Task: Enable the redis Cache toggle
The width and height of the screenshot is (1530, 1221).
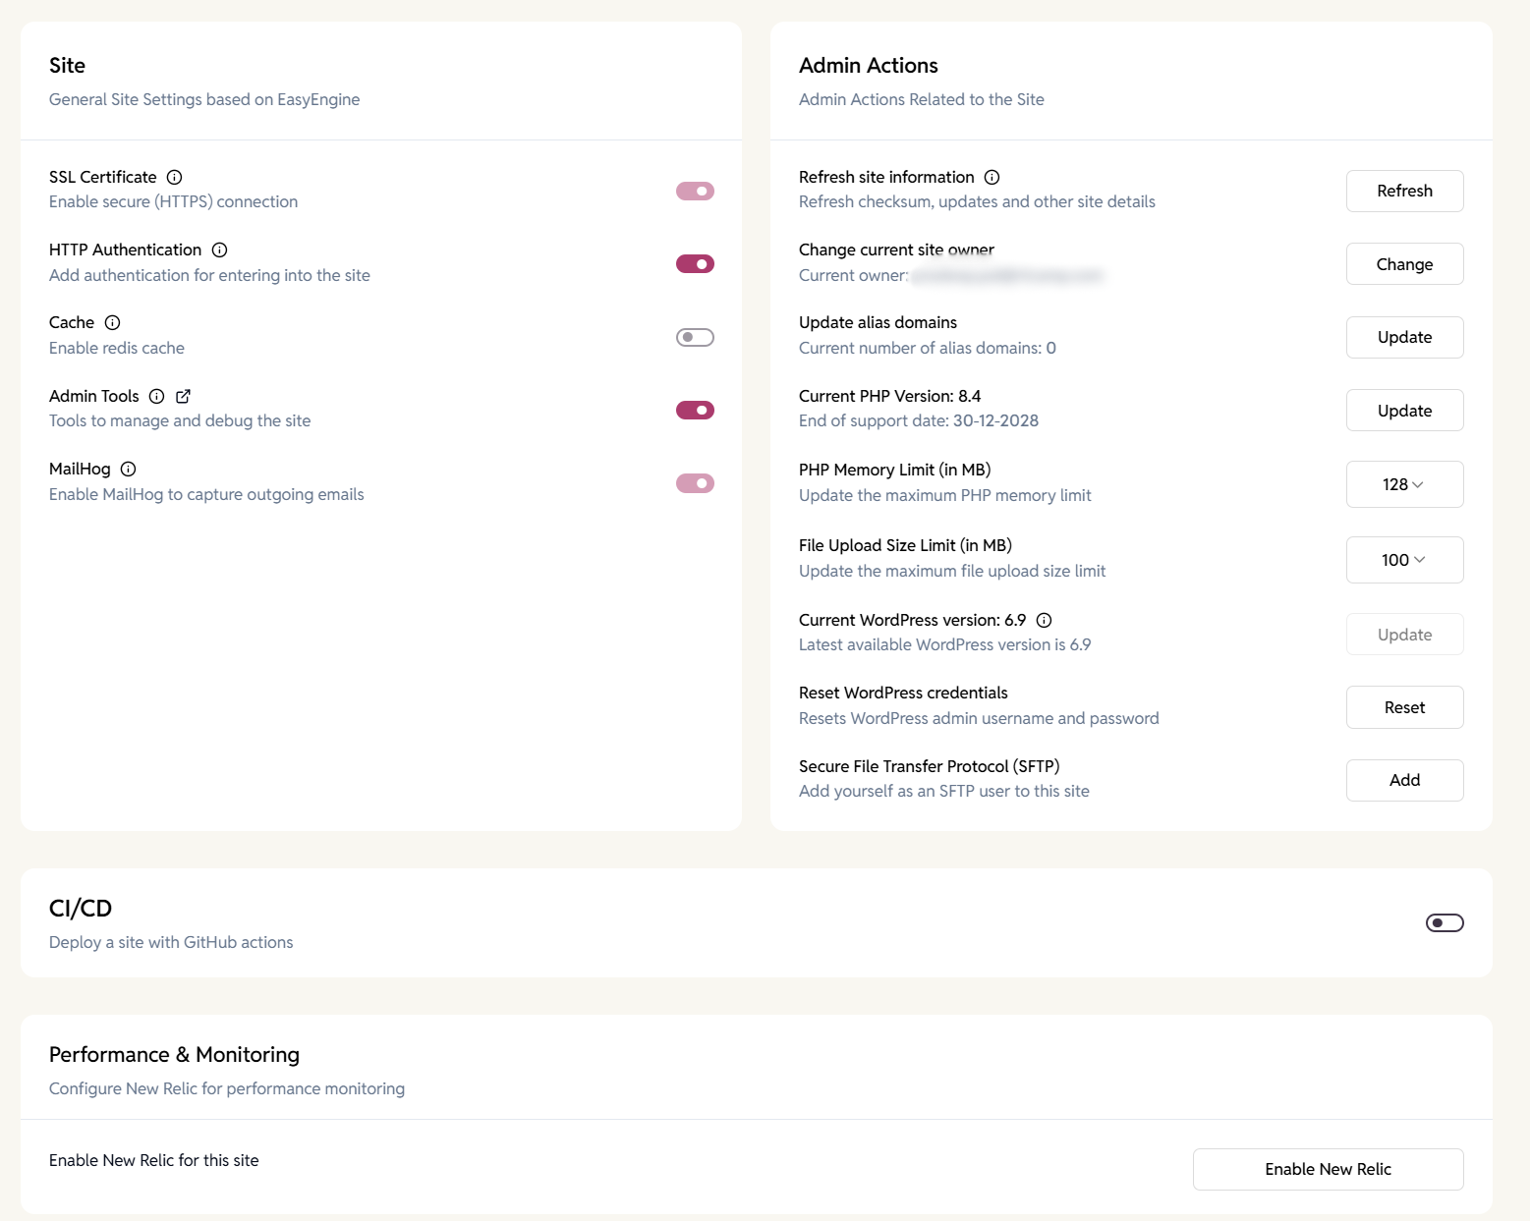Action: (694, 337)
